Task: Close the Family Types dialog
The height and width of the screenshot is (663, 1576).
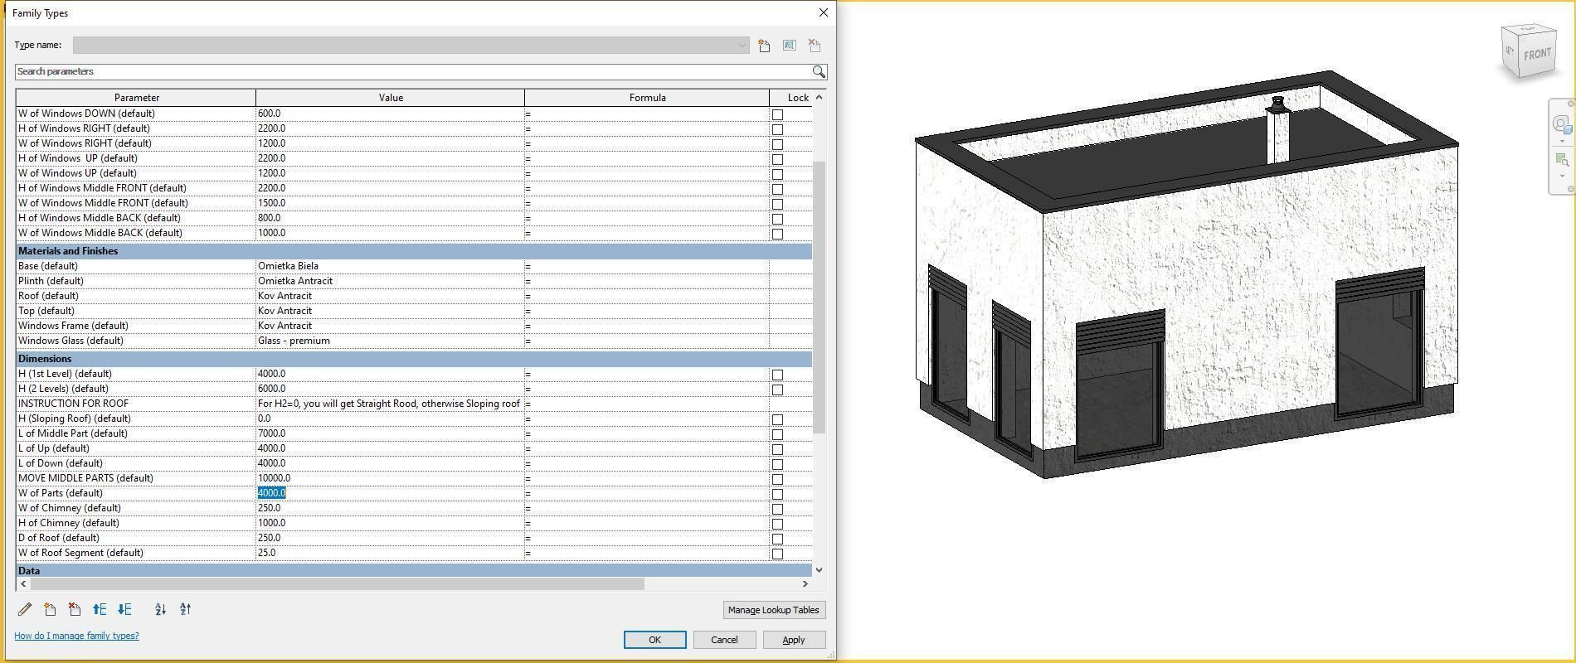Action: click(x=823, y=12)
